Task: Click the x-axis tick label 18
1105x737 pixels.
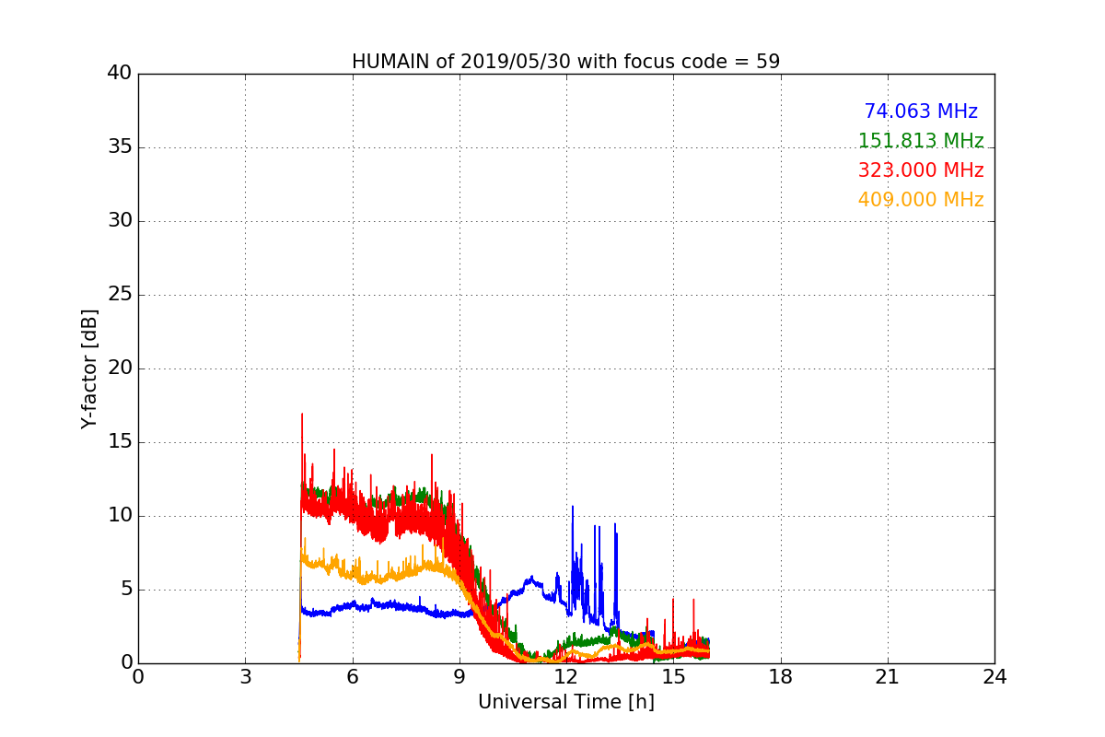Action: [781, 677]
